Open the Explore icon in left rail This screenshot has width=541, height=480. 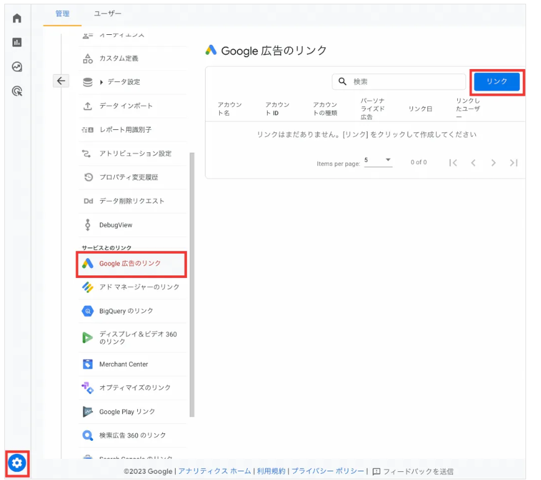point(17,67)
